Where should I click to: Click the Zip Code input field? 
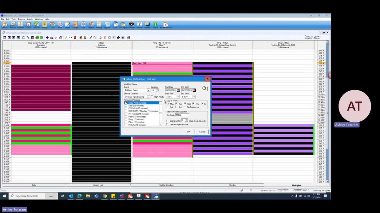[184, 115]
